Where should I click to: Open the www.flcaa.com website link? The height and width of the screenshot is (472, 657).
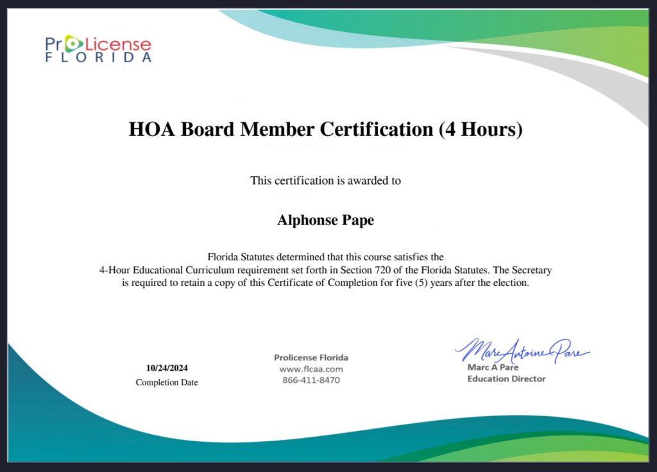click(311, 369)
